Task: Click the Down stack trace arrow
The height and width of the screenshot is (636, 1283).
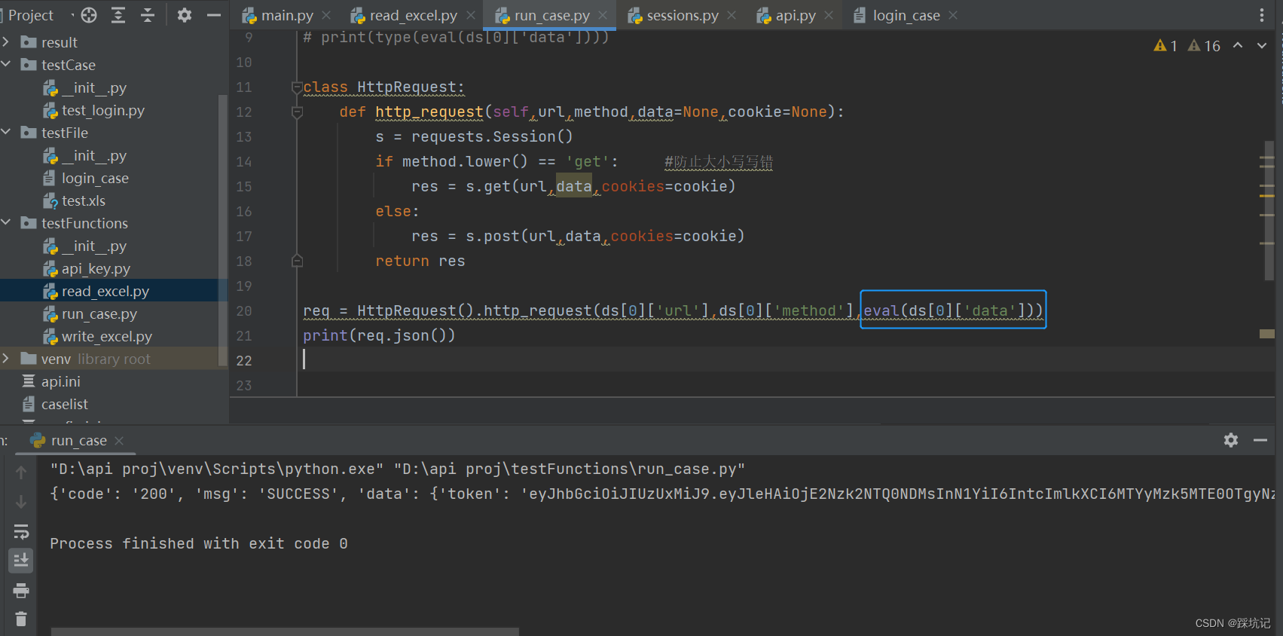Action: (x=21, y=502)
